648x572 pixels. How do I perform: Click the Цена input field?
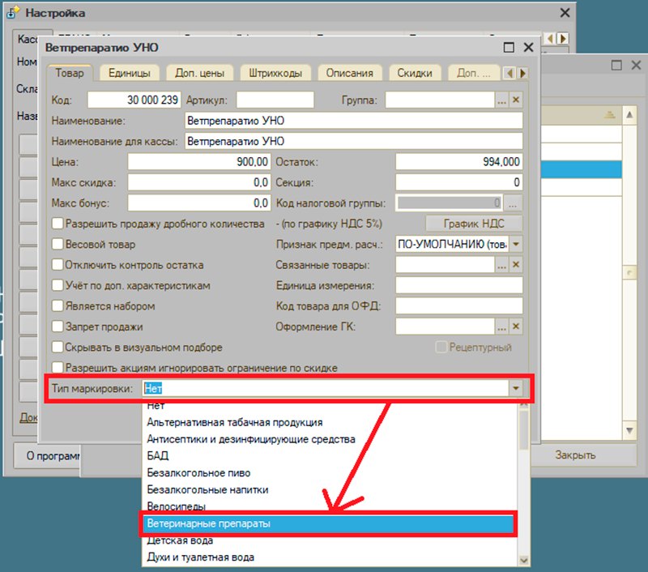199,161
